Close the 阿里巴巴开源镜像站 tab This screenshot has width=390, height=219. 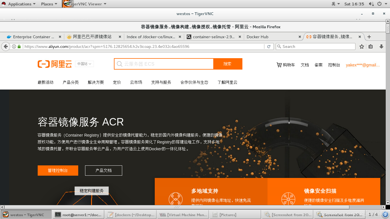click(x=120, y=37)
